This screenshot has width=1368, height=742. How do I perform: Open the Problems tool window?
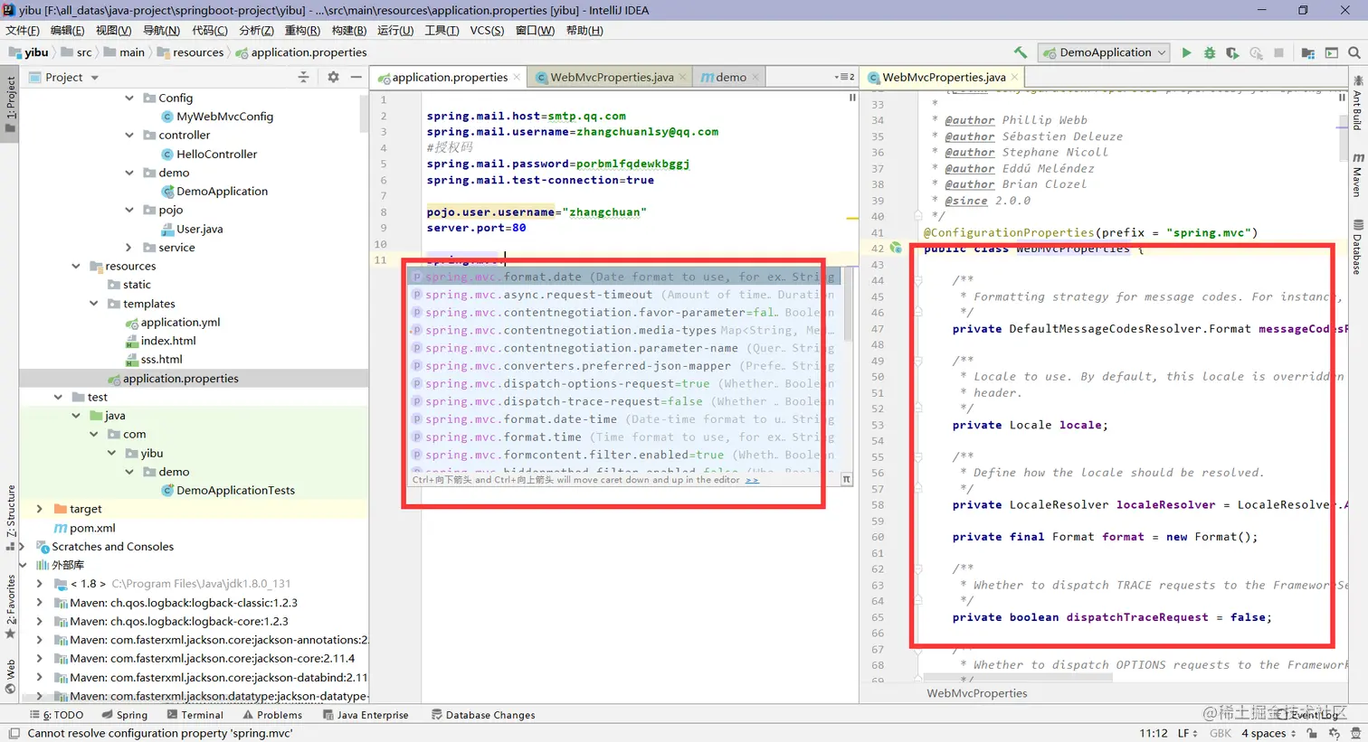pyautogui.click(x=271, y=714)
